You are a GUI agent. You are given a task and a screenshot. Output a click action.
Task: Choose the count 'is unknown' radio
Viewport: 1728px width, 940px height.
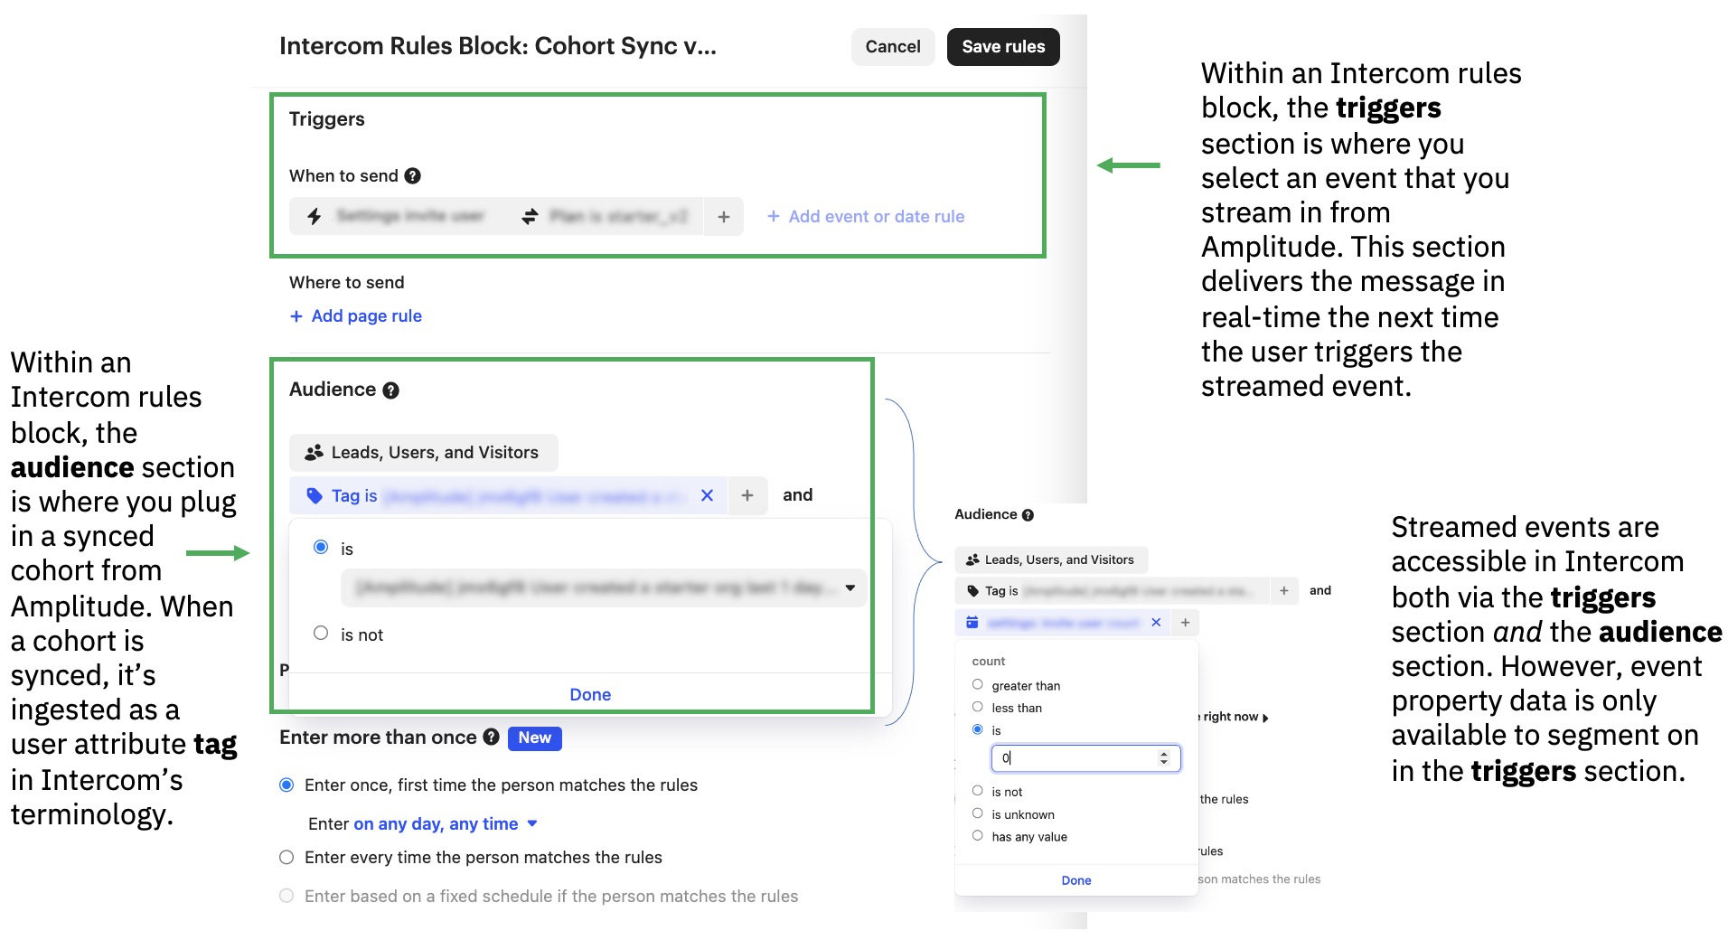977,813
